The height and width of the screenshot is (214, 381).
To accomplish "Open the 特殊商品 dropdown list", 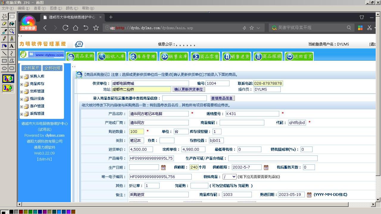I will point(234,176).
